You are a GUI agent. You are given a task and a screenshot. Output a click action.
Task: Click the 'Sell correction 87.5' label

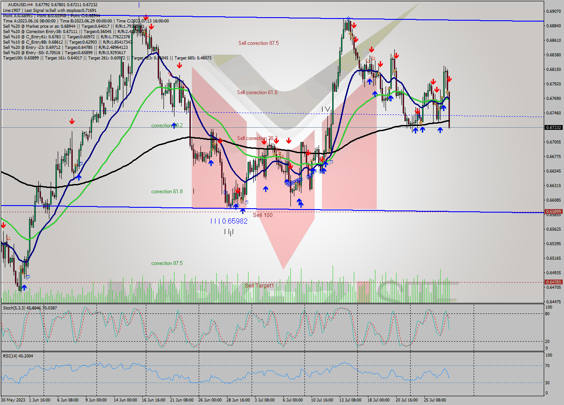coord(258,43)
